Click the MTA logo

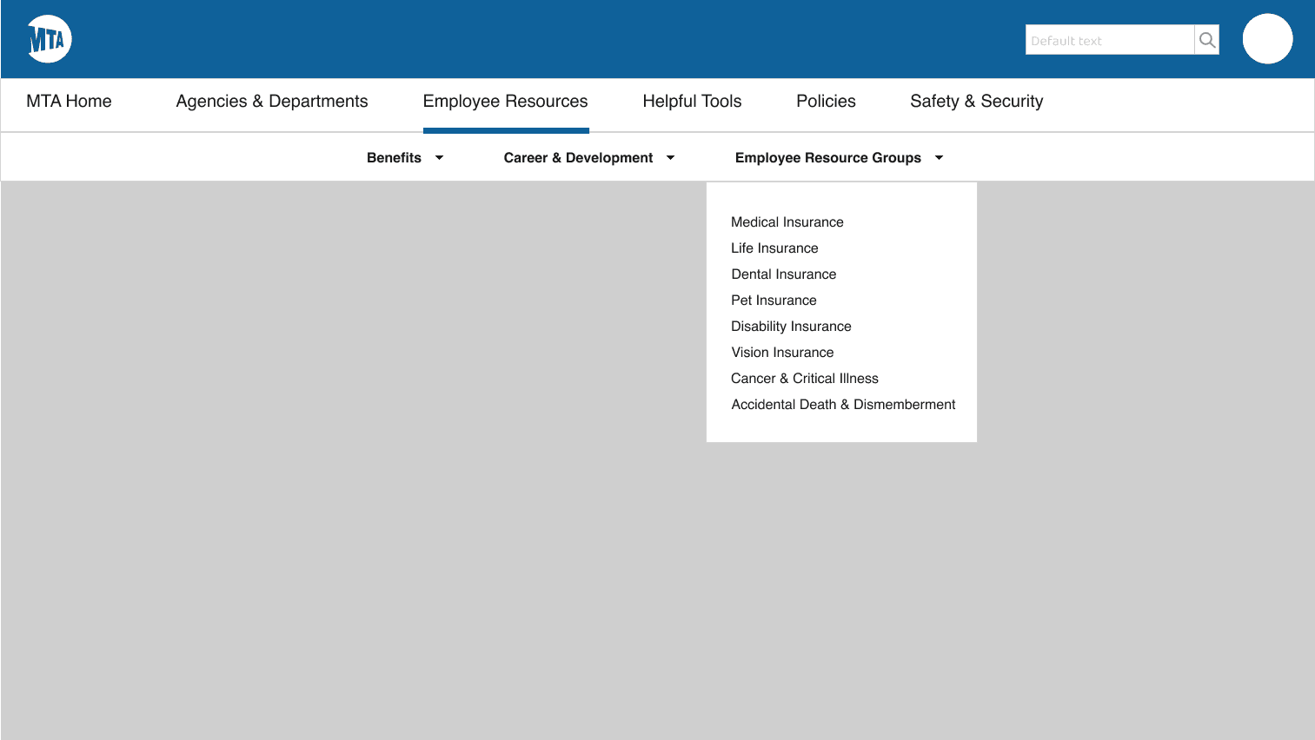coord(49,38)
